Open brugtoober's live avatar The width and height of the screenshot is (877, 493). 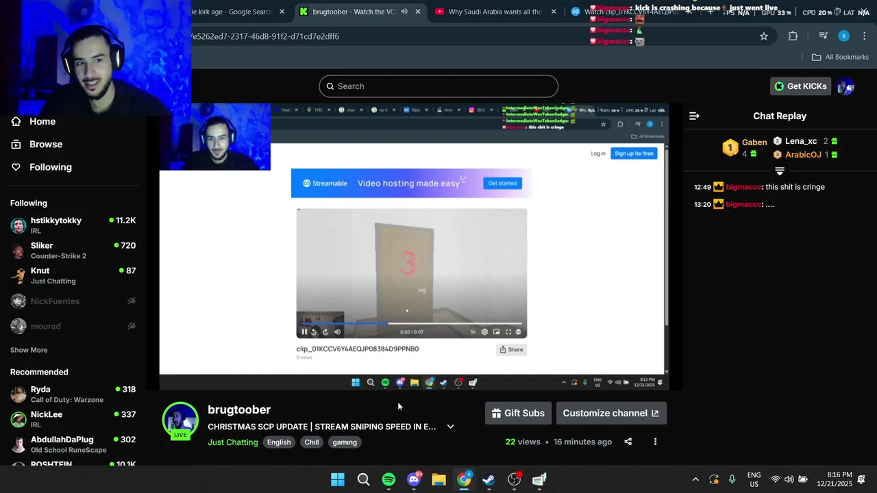[180, 420]
